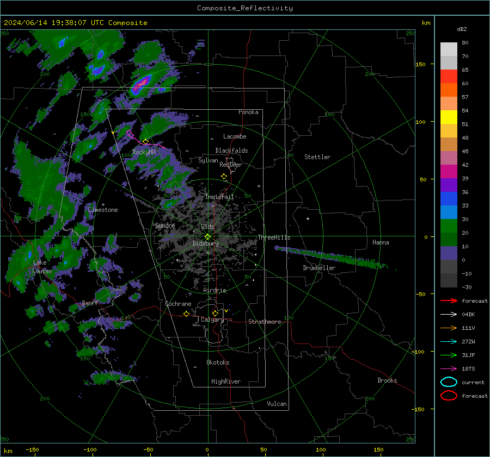Click the intense magenta storm cell core up north

coord(142,83)
